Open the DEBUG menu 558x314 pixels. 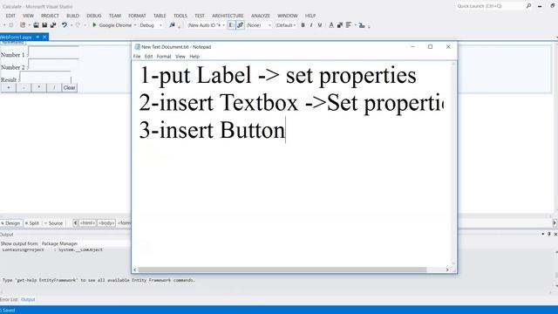point(94,16)
